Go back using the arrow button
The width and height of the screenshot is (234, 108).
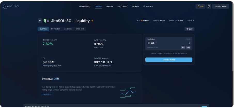40,21
